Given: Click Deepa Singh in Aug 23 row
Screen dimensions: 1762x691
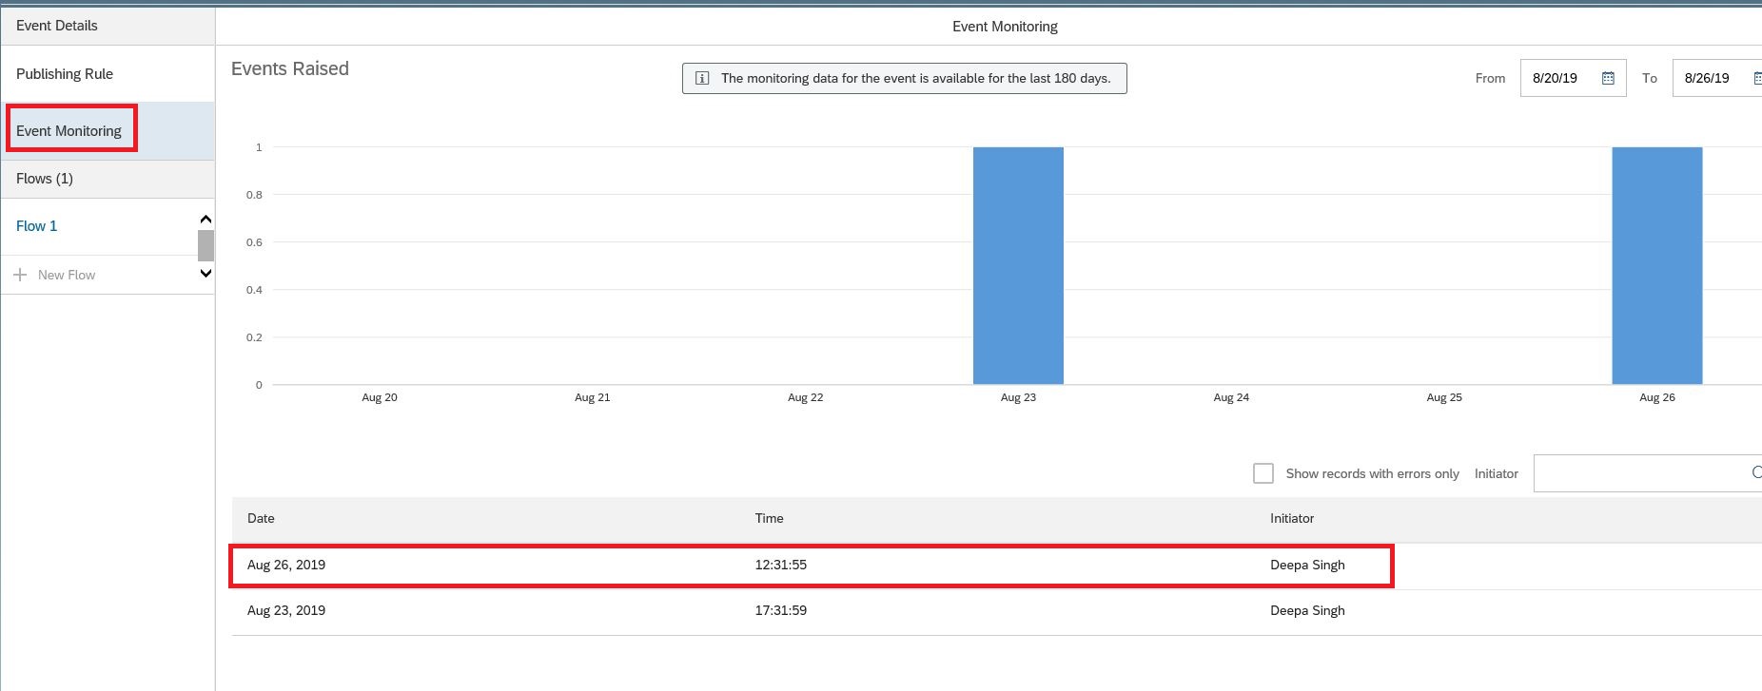Looking at the screenshot, I should pyautogui.click(x=1307, y=610).
